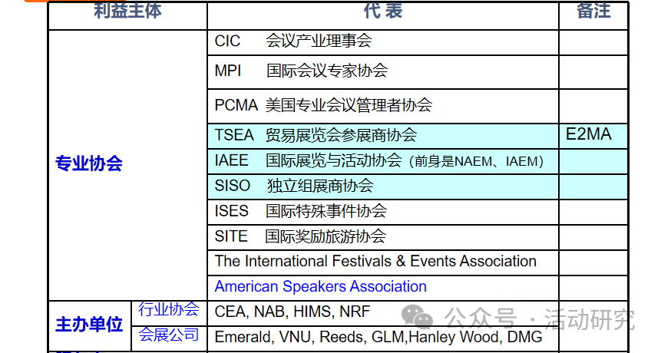The image size is (661, 353).
Task: Select the "CEA, NAB, HIMS, NRF" cell
Action: pos(383,312)
